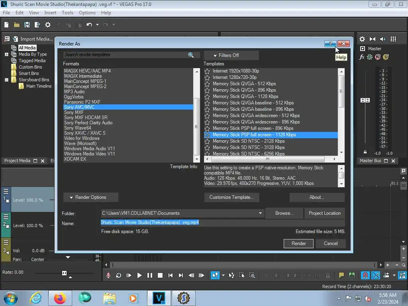The height and width of the screenshot is (306, 408).
Task: Click the Play button in transport
Action: point(139,275)
